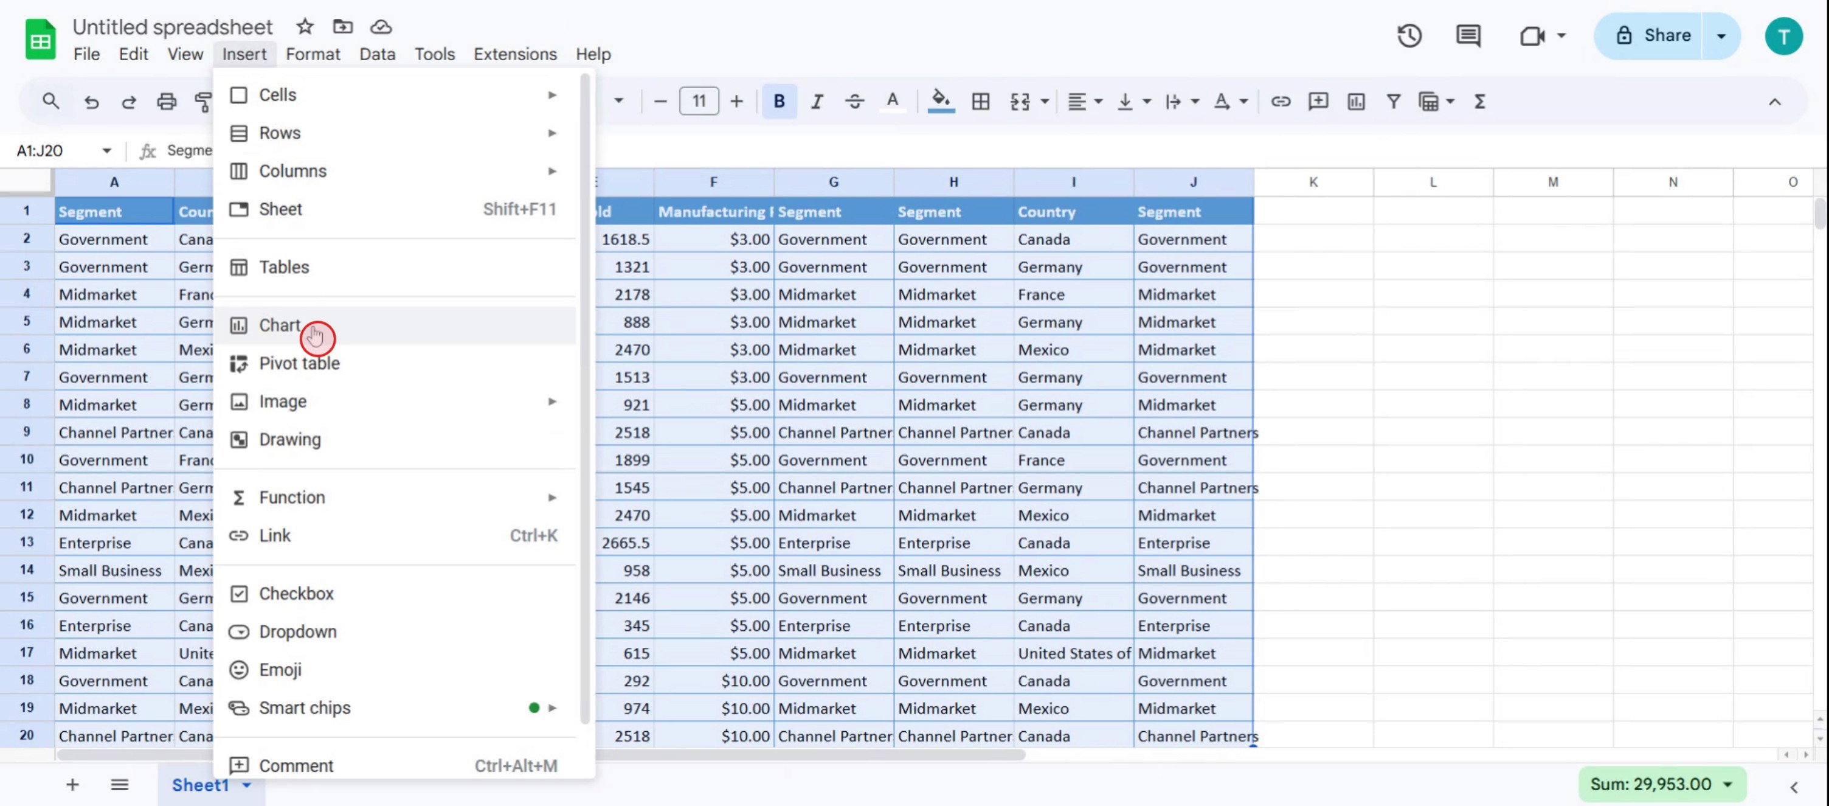Click the print icon in toolbar

point(166,102)
